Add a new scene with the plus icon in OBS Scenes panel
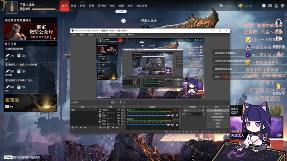 click(x=72, y=127)
